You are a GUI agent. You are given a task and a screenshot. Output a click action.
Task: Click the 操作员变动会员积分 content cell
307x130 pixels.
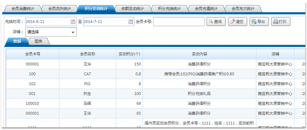pos(199,123)
